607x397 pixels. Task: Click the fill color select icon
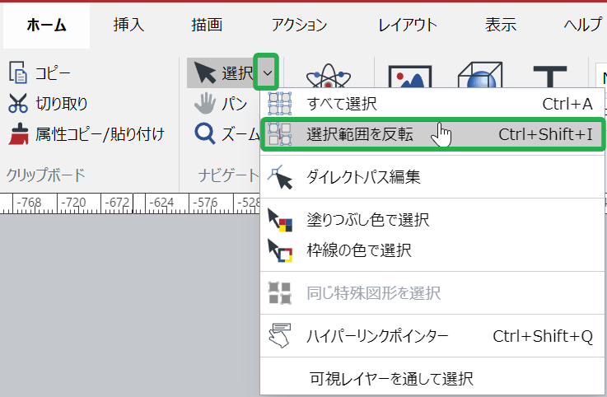[x=280, y=220]
